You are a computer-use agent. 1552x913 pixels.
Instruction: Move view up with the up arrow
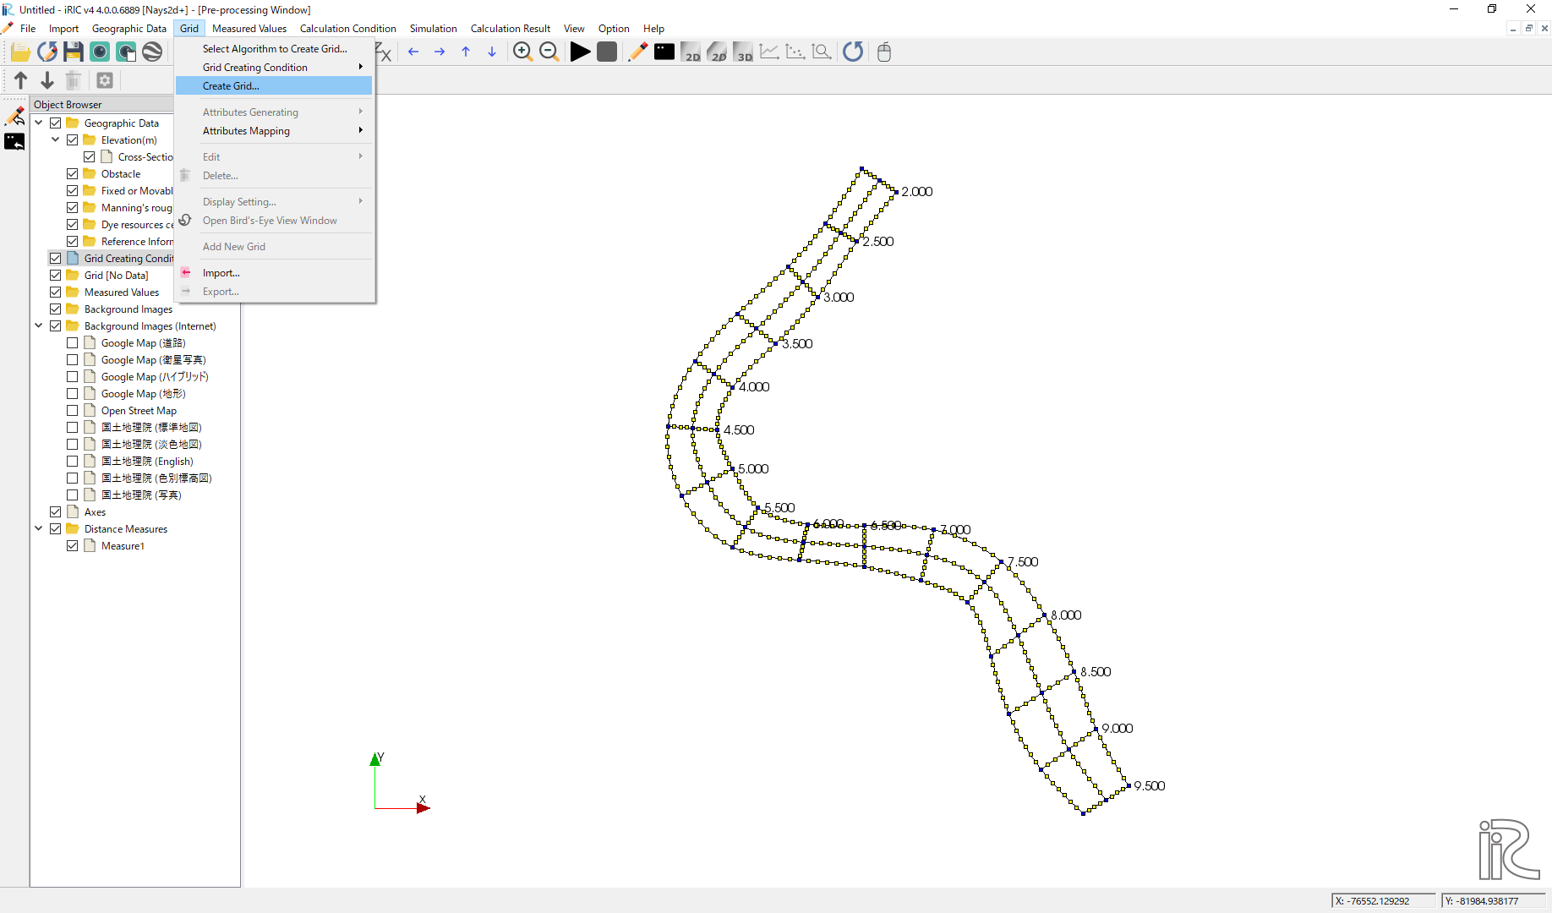(466, 52)
